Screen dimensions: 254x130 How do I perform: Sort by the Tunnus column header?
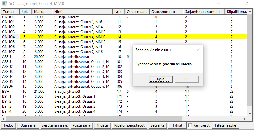10,11
